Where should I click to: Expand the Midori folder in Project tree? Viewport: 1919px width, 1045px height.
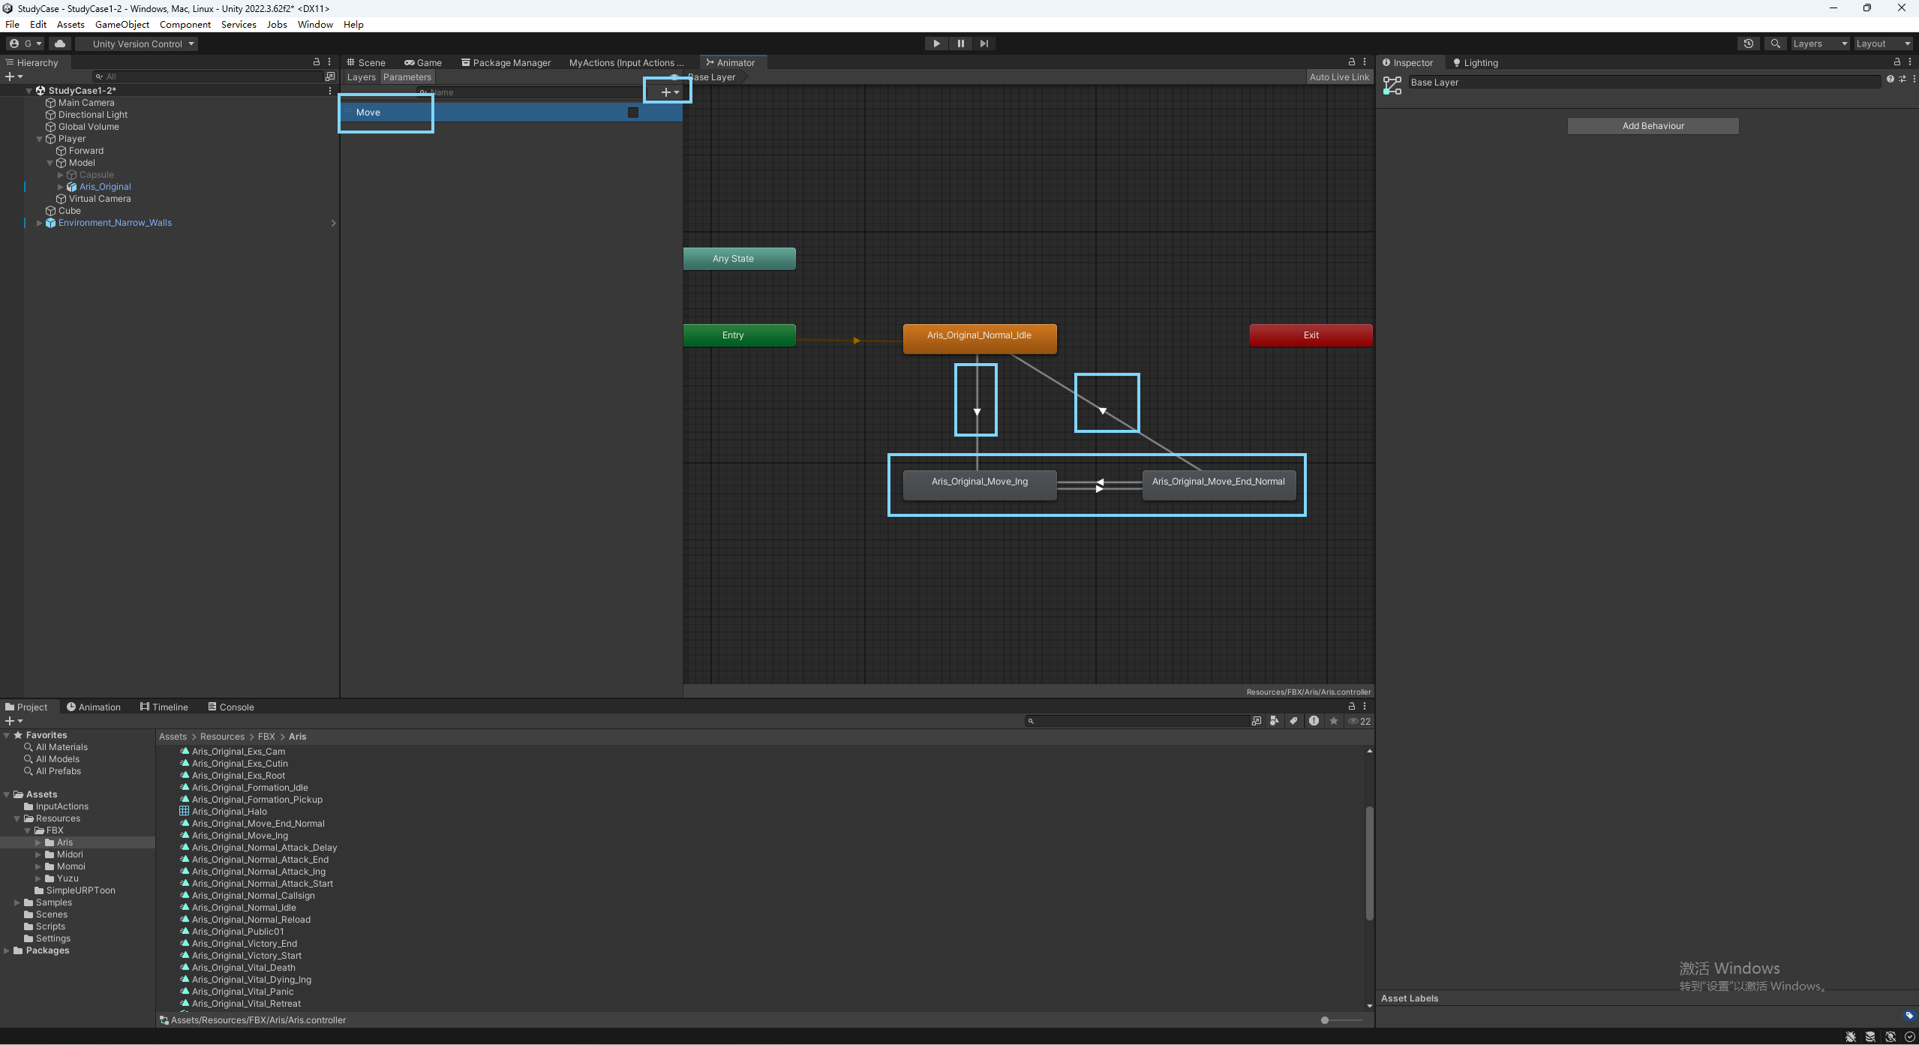click(39, 854)
